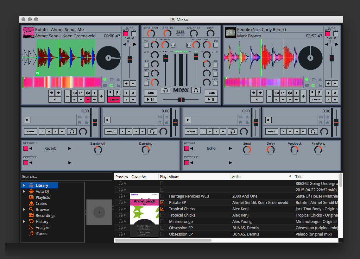Open Playlists in the sidebar
The image size is (360, 259).
coord(42,197)
